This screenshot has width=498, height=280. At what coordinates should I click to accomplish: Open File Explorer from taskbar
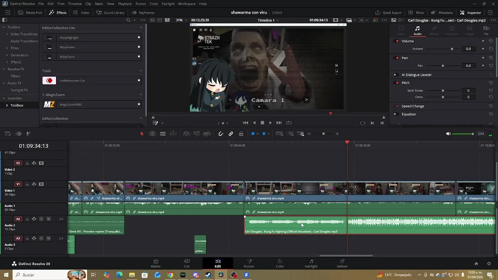132,275
